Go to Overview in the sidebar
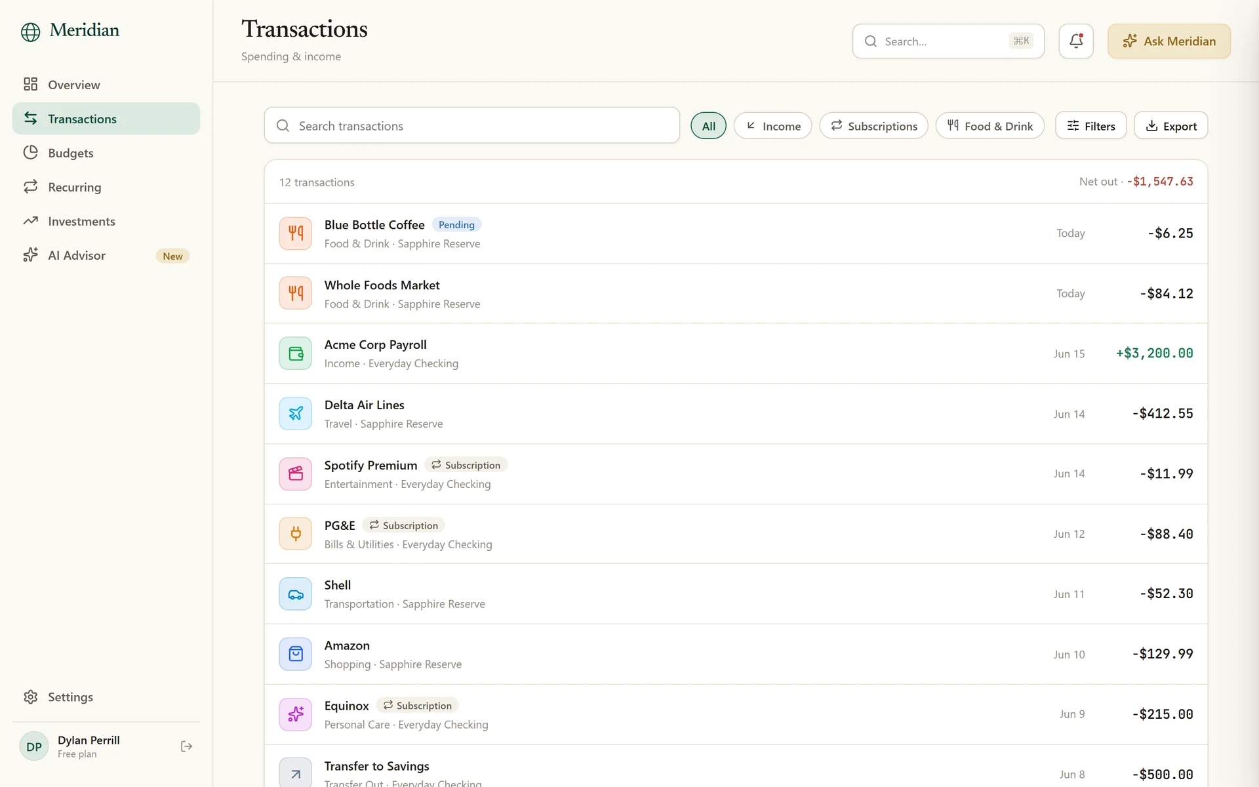This screenshot has width=1259, height=787. tap(106, 85)
